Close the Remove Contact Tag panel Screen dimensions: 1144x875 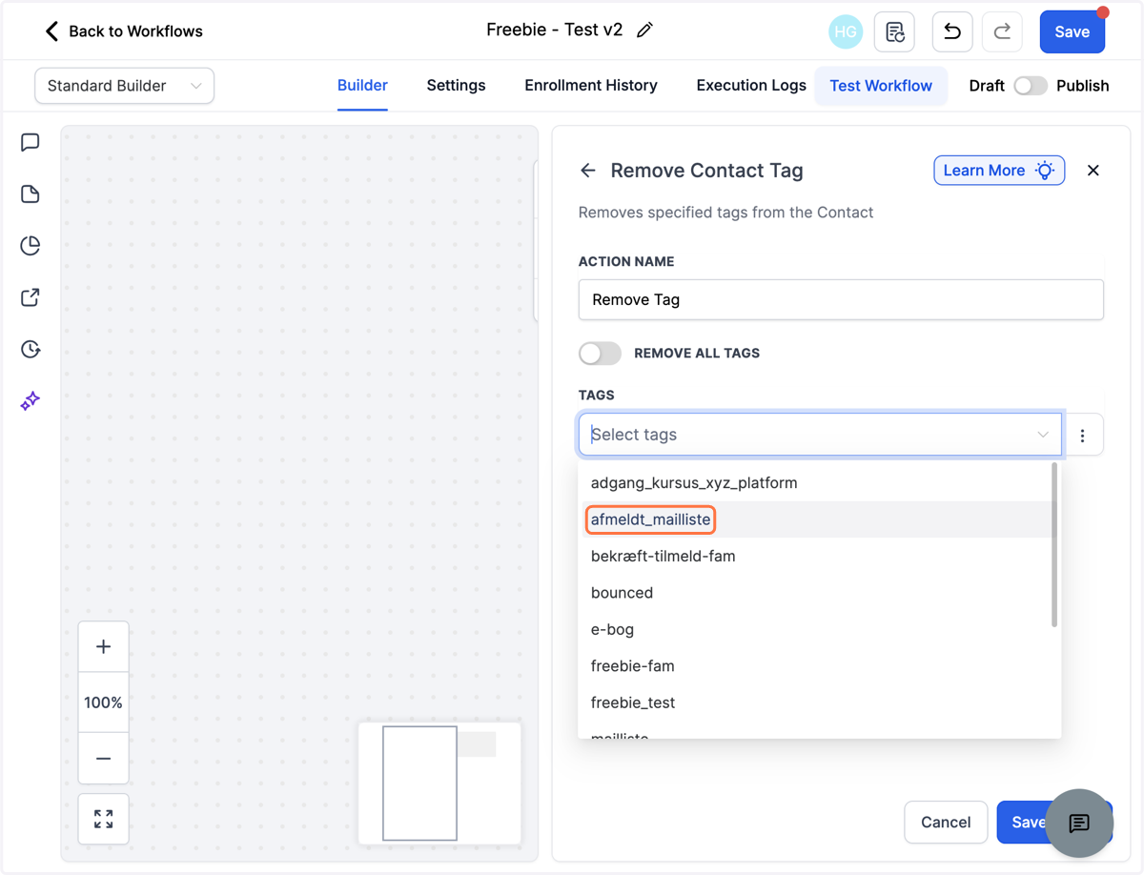[x=1093, y=171]
